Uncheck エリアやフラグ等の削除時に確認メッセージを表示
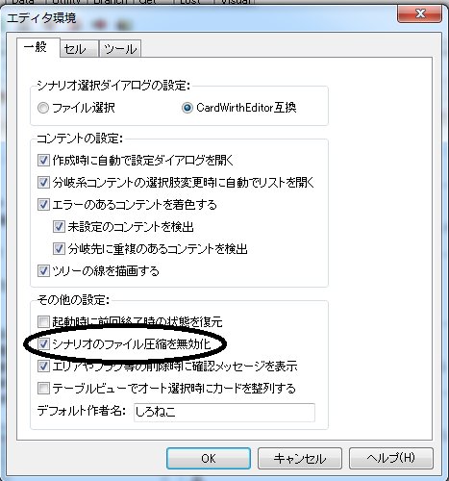Viewport: 449px width, 481px height. pyautogui.click(x=43, y=366)
